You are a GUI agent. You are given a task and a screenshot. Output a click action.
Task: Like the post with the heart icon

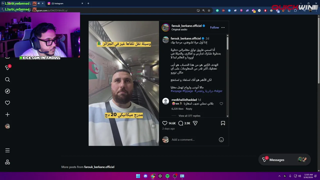tap(165, 123)
